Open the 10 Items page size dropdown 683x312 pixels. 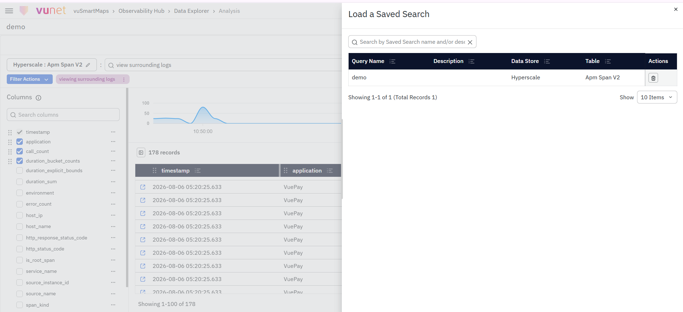point(657,97)
